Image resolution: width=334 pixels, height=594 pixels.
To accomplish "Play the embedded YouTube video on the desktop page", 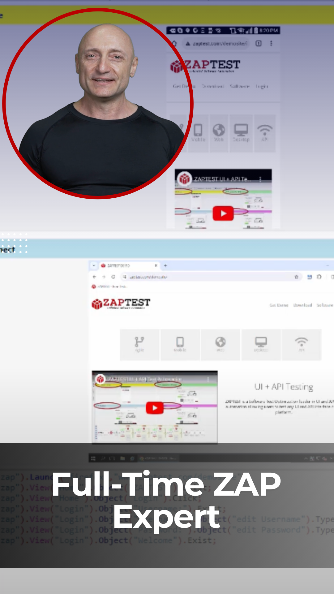I will [155, 408].
